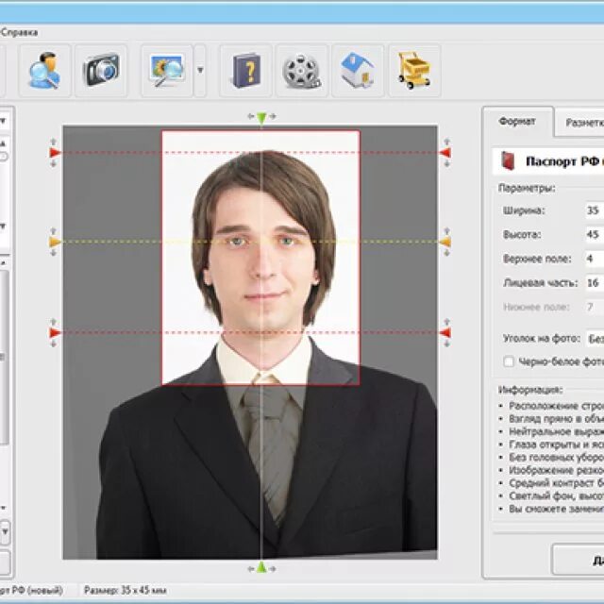Viewport: 604px width, 604px height.
Task: Click the house homepage icon
Action: pos(358,71)
